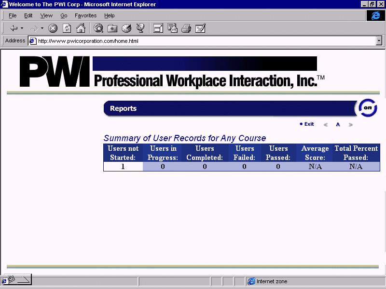Open the View menu

(x=46, y=15)
